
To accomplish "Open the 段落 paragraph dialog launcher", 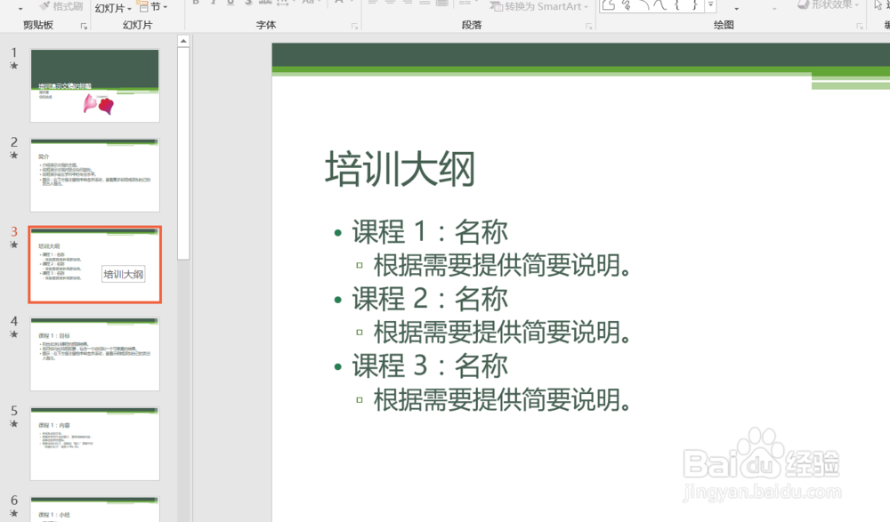I will (588, 26).
